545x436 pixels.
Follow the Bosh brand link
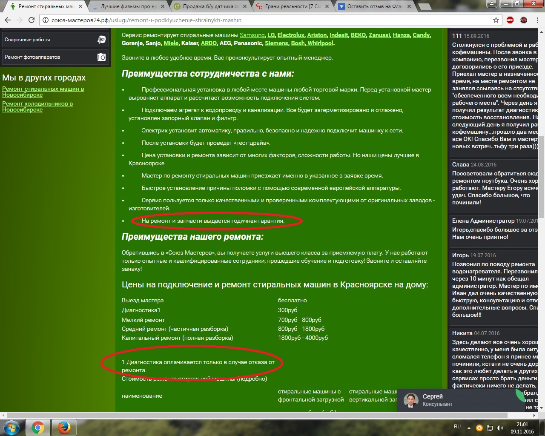point(298,43)
